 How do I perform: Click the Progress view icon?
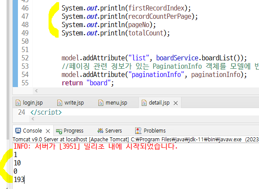coord(59,131)
